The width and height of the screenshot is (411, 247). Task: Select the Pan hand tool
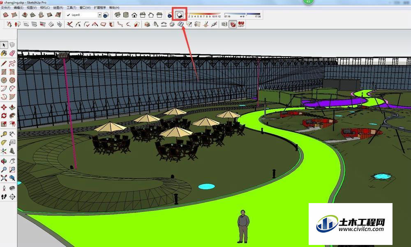point(12,161)
